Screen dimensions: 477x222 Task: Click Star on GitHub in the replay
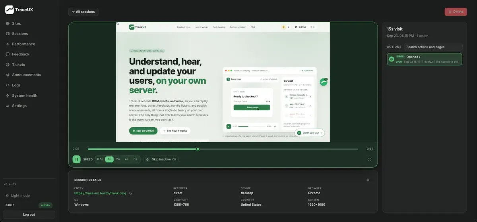pos(143,131)
